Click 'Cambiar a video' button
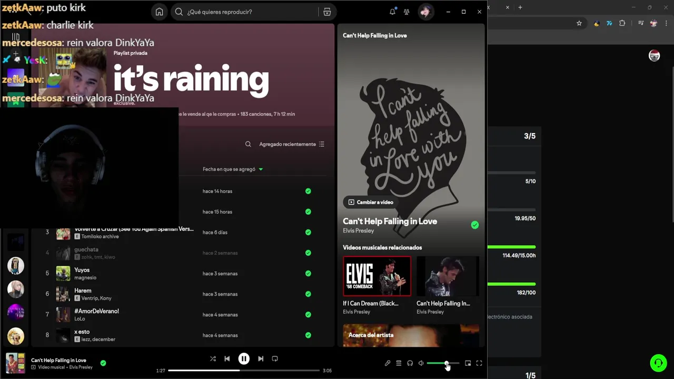Viewport: 674px width, 379px height. 371,202
